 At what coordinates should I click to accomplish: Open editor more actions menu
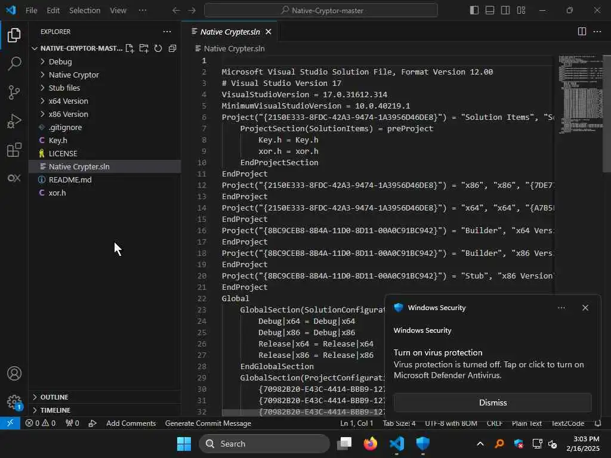(x=597, y=32)
